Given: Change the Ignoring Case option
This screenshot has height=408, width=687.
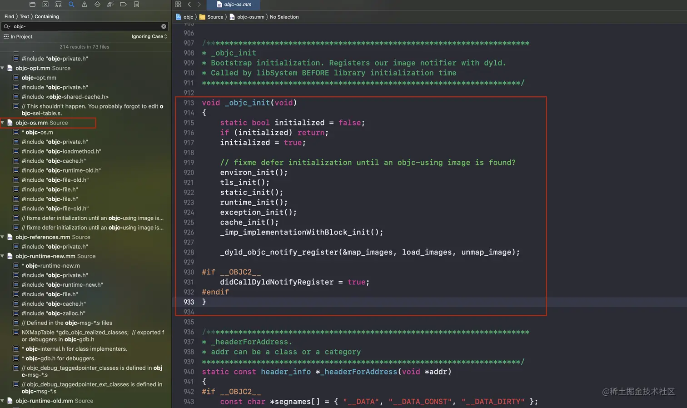Looking at the screenshot, I should [x=149, y=36].
